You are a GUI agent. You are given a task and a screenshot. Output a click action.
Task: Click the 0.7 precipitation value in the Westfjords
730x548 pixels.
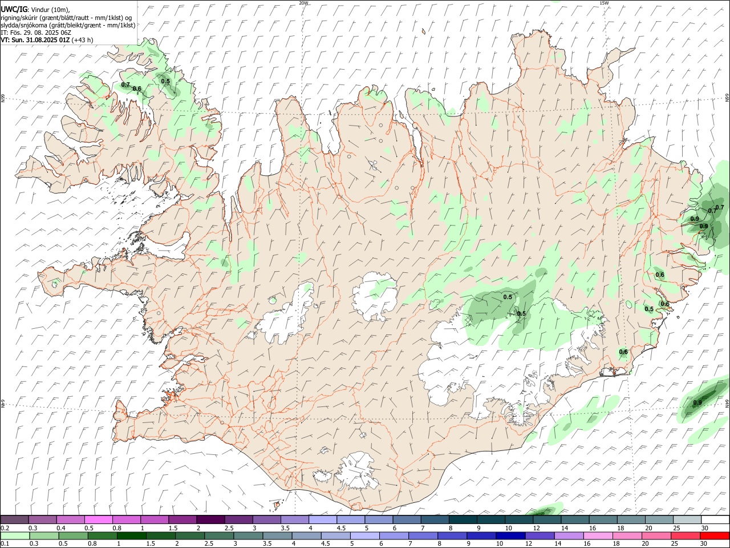point(125,85)
